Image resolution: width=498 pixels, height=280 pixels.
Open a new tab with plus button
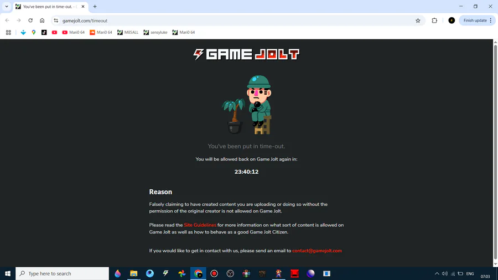click(x=95, y=6)
